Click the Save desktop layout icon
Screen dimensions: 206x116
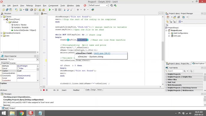click(111, 5)
